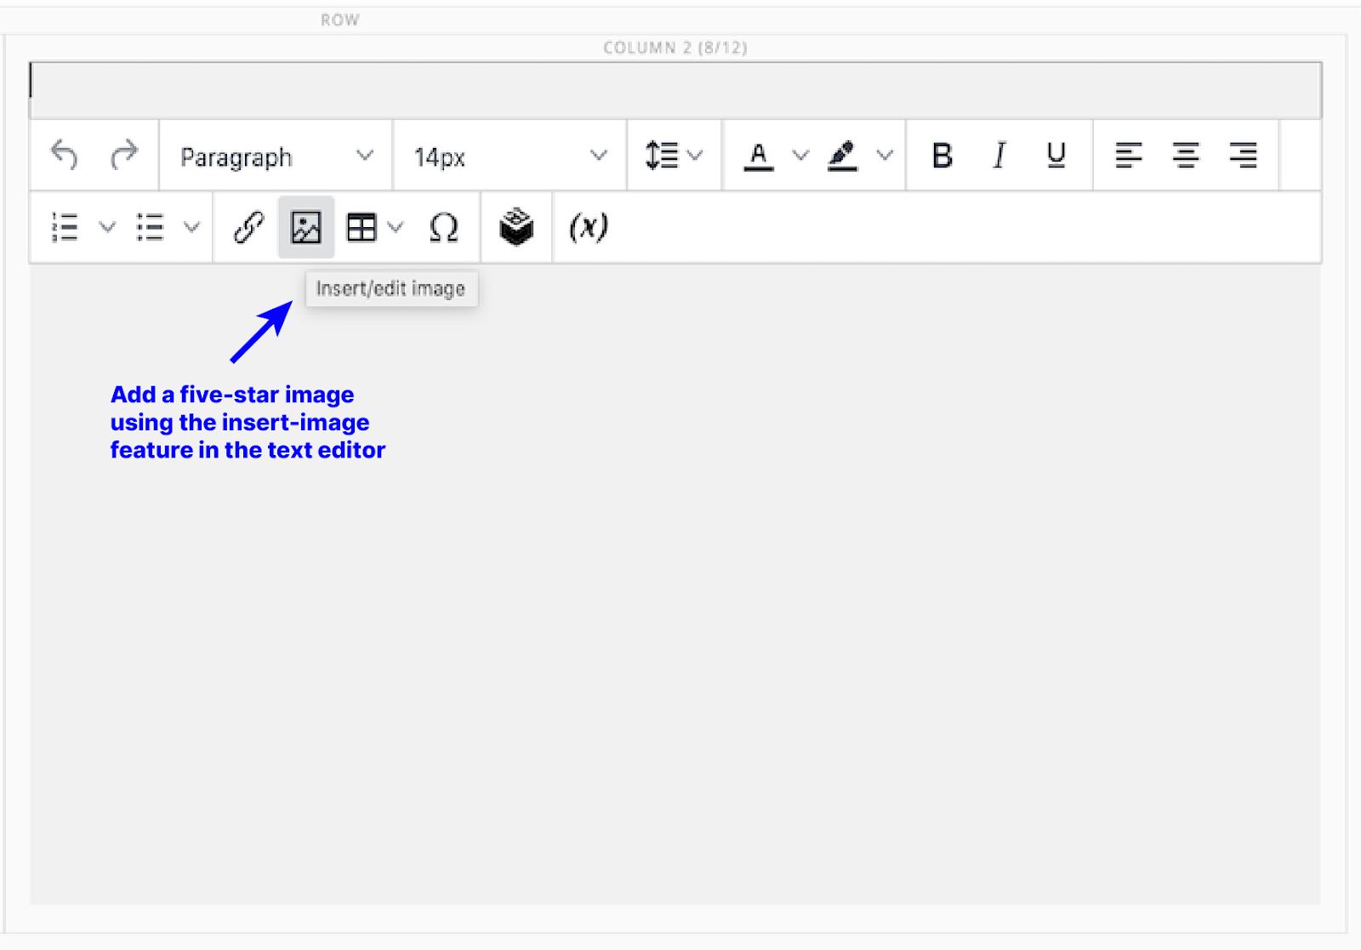Click the Insert/edit image icon
The width and height of the screenshot is (1361, 950).
(x=306, y=227)
